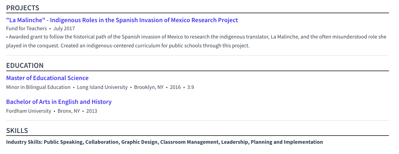Select the Fordham University text
The height and width of the screenshot is (154, 399).
(29, 111)
